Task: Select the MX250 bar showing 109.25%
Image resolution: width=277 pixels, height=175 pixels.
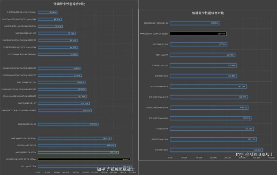Action: [64, 103]
